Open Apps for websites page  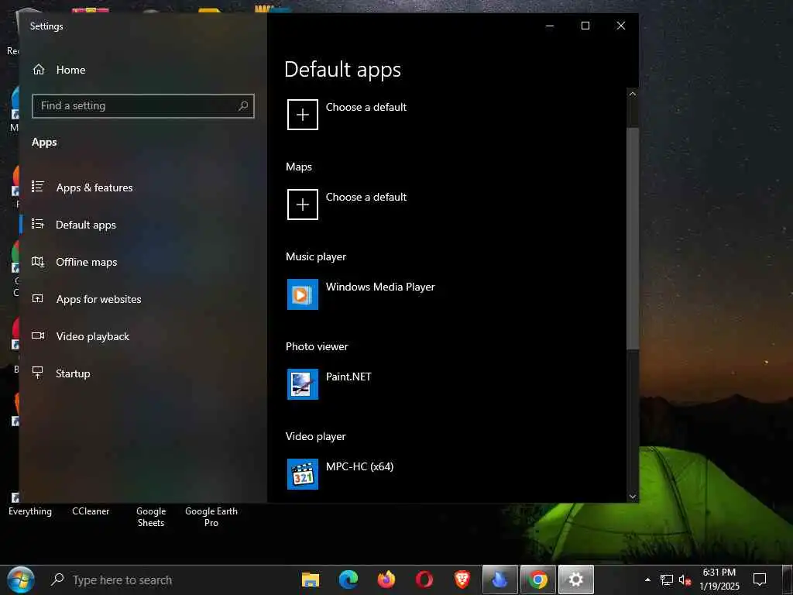point(98,299)
